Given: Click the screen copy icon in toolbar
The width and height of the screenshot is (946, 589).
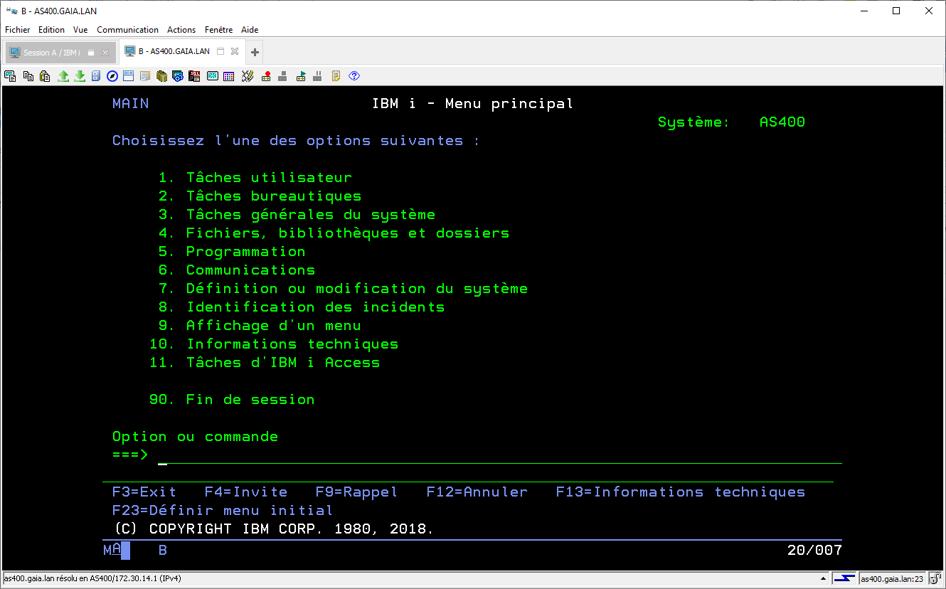Looking at the screenshot, I should point(10,76).
